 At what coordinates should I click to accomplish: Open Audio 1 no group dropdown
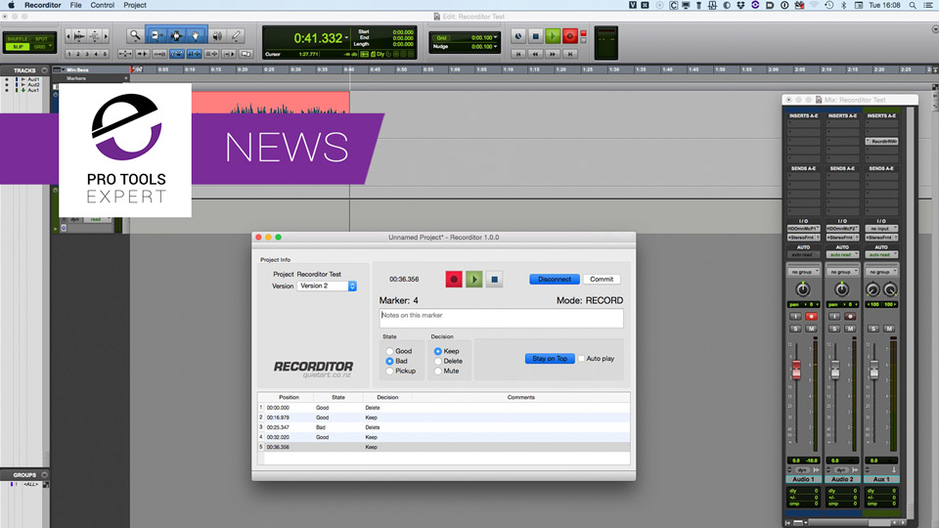click(x=803, y=272)
